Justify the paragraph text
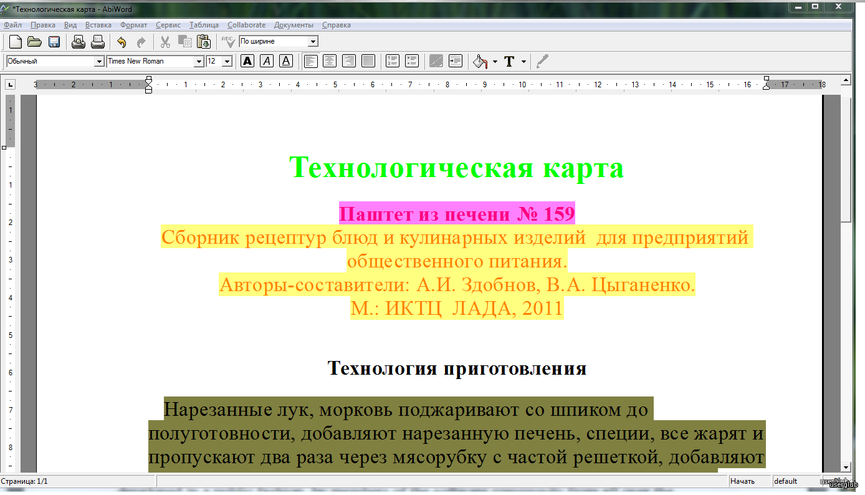This screenshot has height=495, width=865. 368,61
